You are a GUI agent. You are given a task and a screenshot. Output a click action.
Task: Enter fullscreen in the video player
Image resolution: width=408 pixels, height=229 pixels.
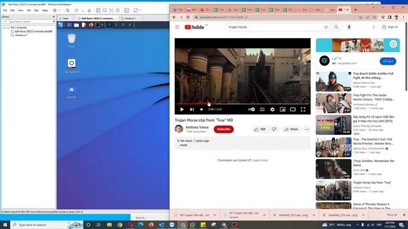(x=303, y=109)
